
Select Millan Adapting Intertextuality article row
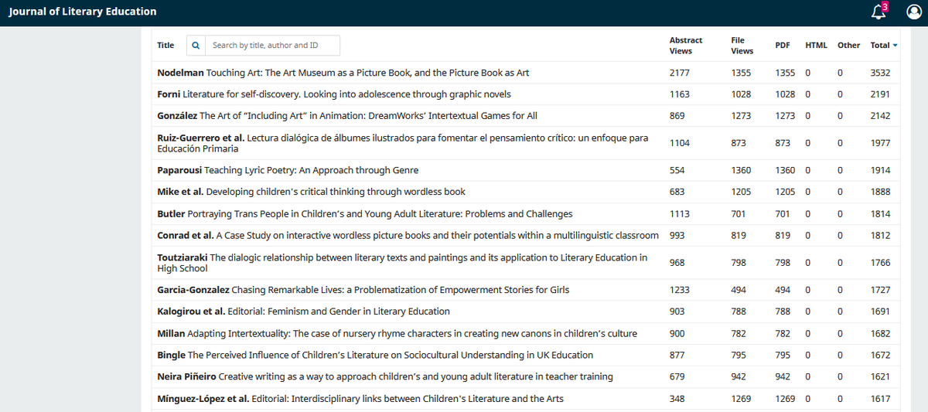[x=526, y=333]
